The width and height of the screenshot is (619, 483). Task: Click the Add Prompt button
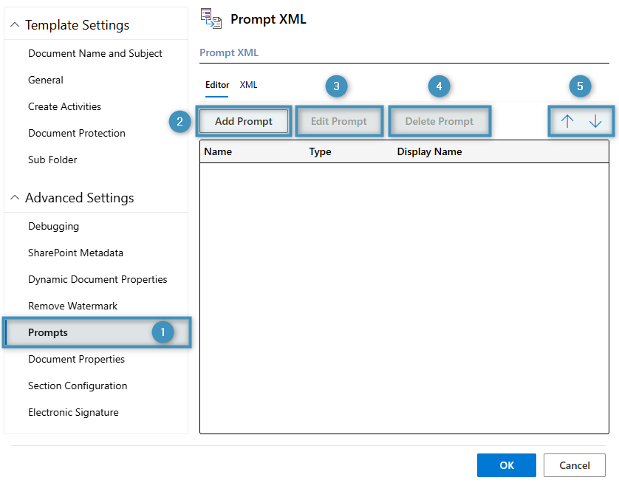tap(243, 120)
